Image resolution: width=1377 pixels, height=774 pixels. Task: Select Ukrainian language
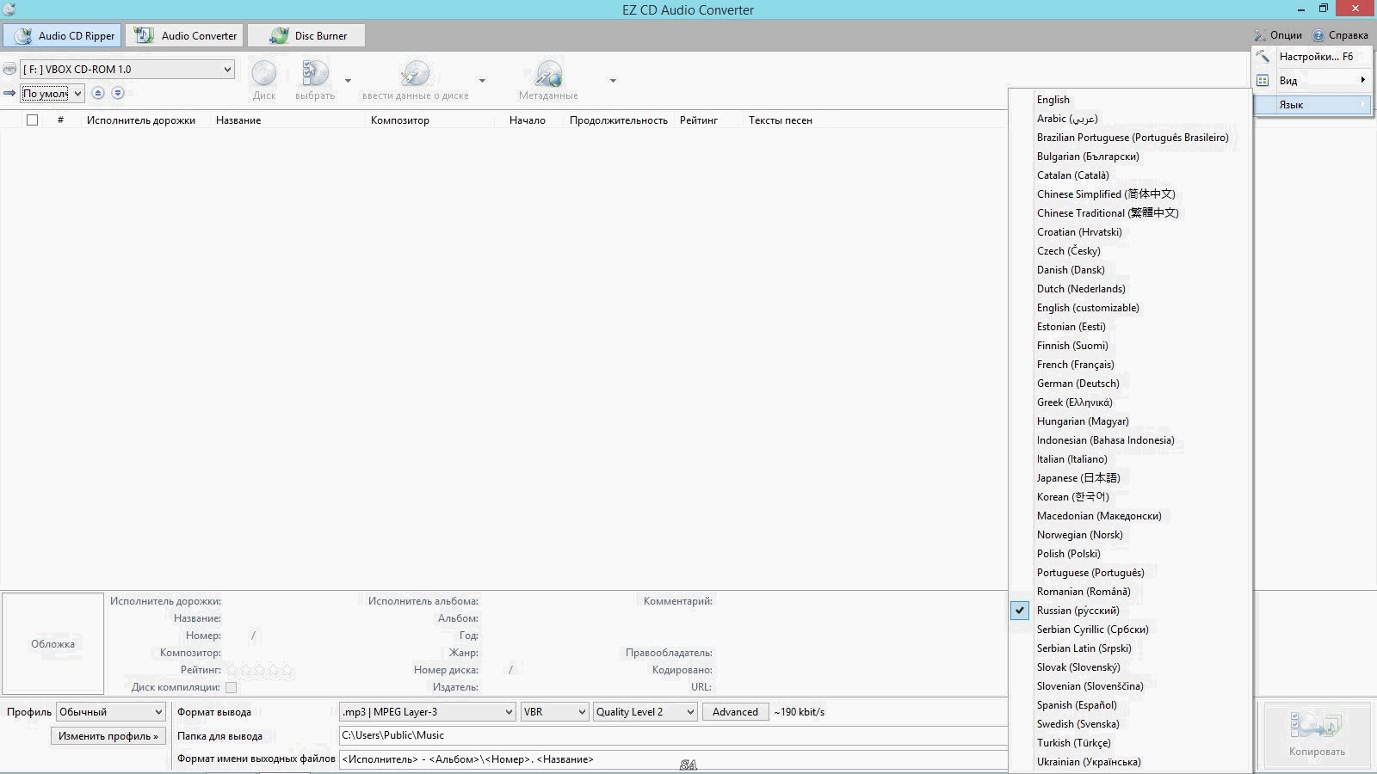tap(1130, 762)
